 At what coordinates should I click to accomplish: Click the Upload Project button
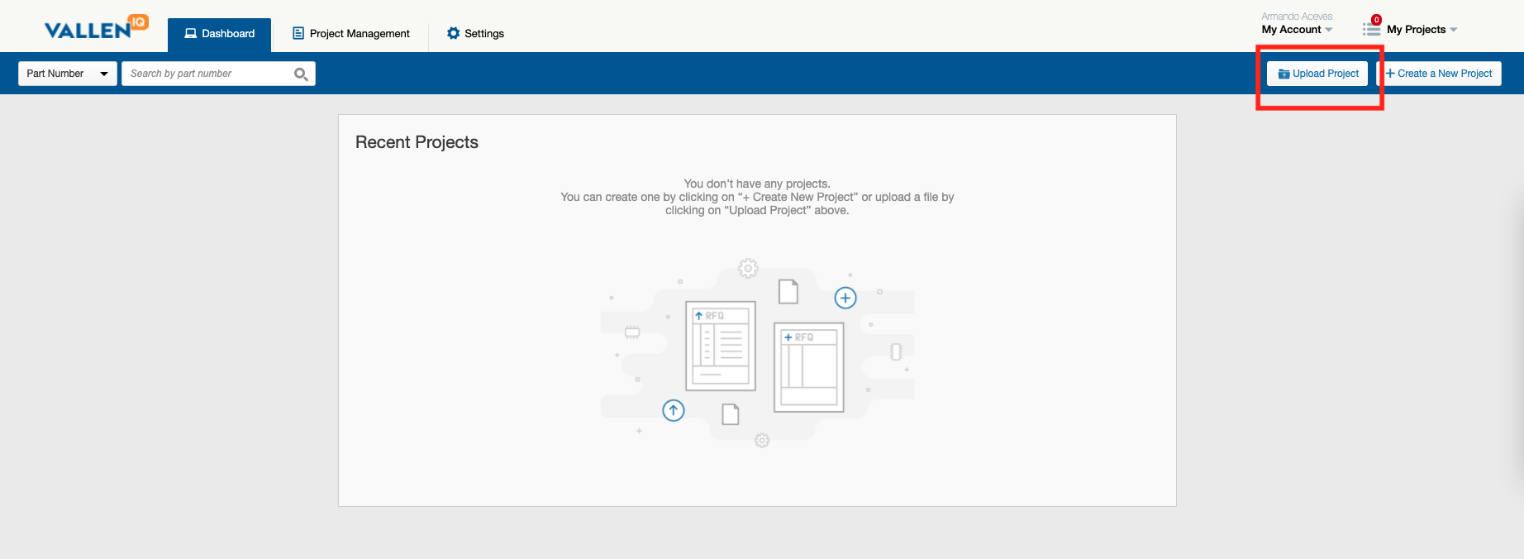[1317, 74]
